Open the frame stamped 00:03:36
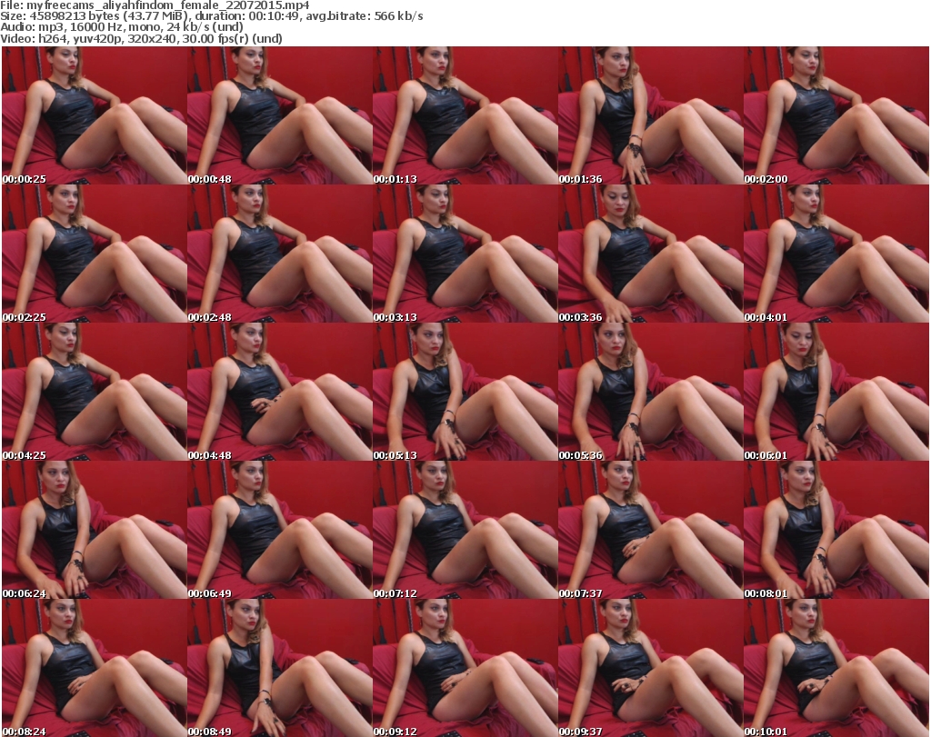This screenshot has width=931, height=737. 650,254
